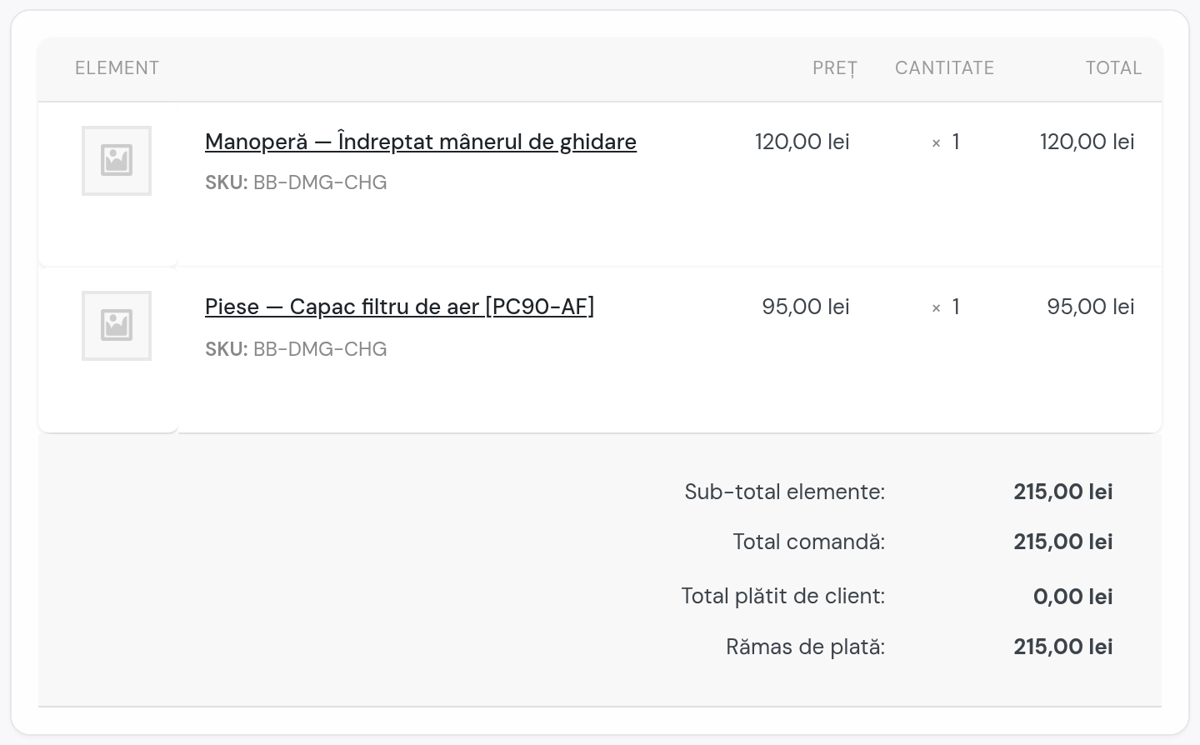Click the 95,00 lei price of Piese
Image resolution: width=1200 pixels, height=745 pixels.
tap(806, 307)
